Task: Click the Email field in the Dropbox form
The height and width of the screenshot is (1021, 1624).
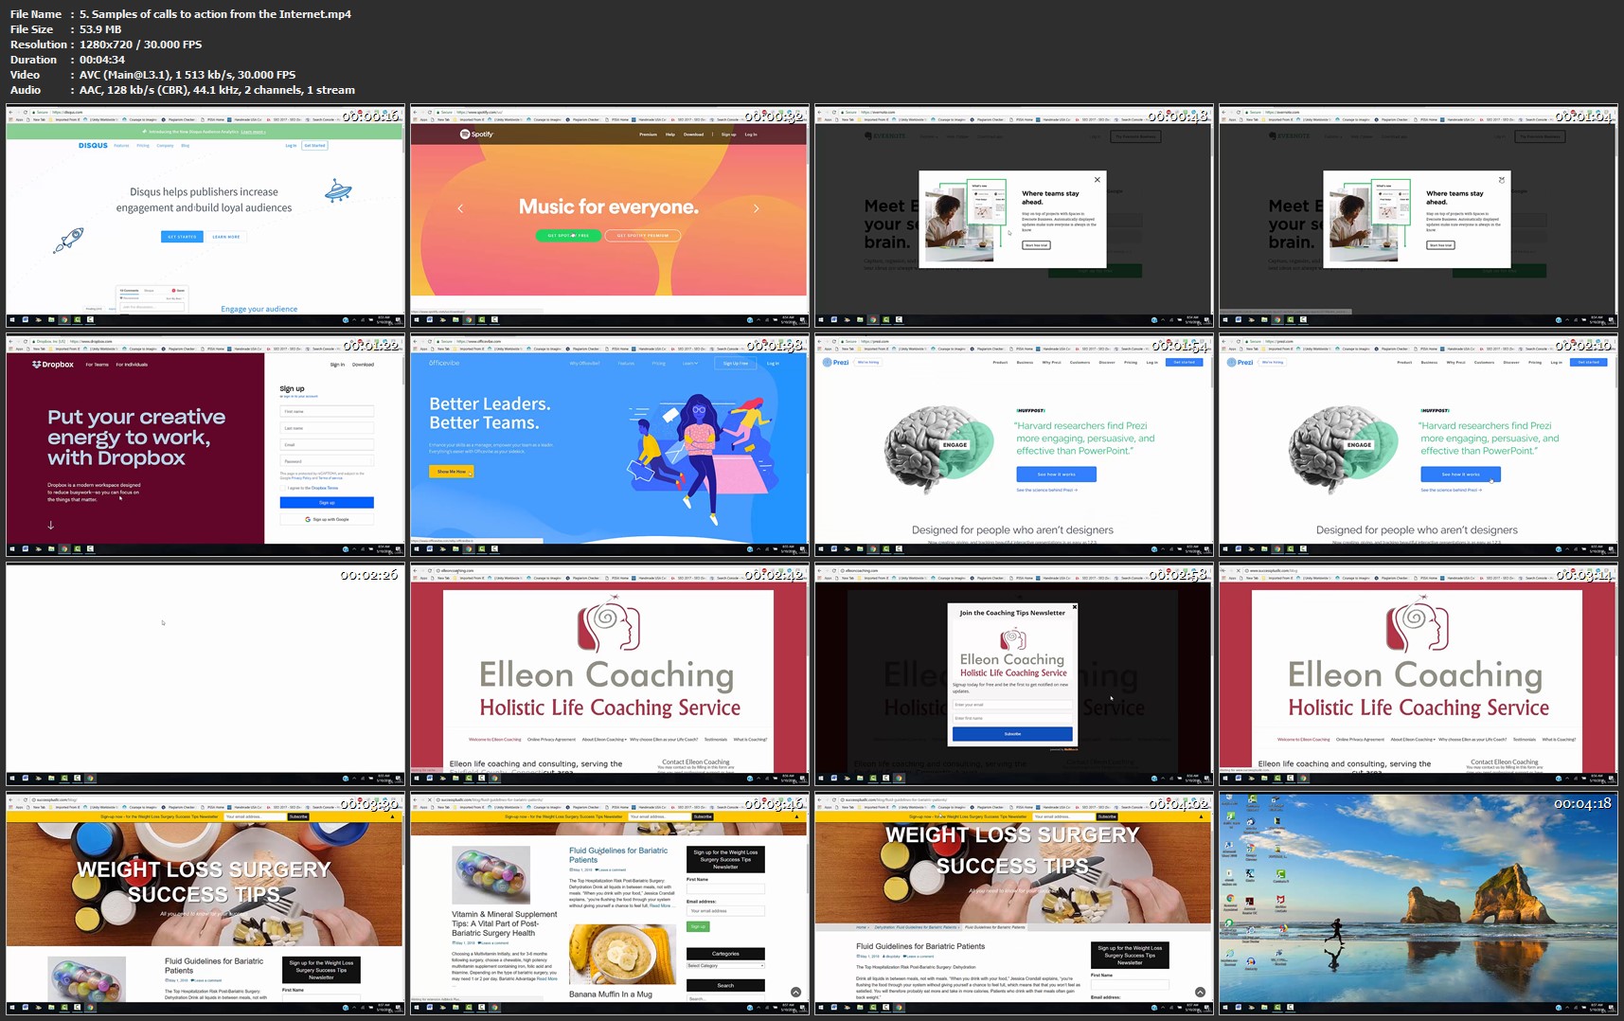Action: (x=327, y=445)
